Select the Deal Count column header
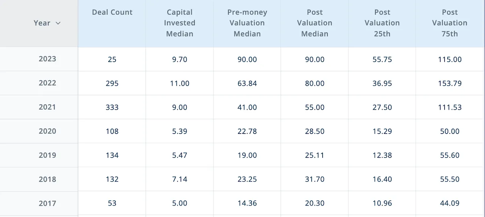Viewport: 485px width, 217px height. coord(112,13)
